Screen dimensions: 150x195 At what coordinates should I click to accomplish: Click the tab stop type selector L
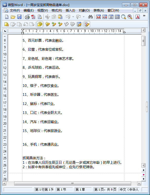(5, 31)
